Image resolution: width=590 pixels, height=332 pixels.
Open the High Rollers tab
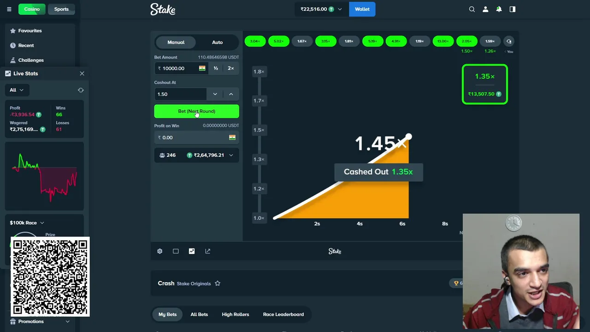coord(236,314)
